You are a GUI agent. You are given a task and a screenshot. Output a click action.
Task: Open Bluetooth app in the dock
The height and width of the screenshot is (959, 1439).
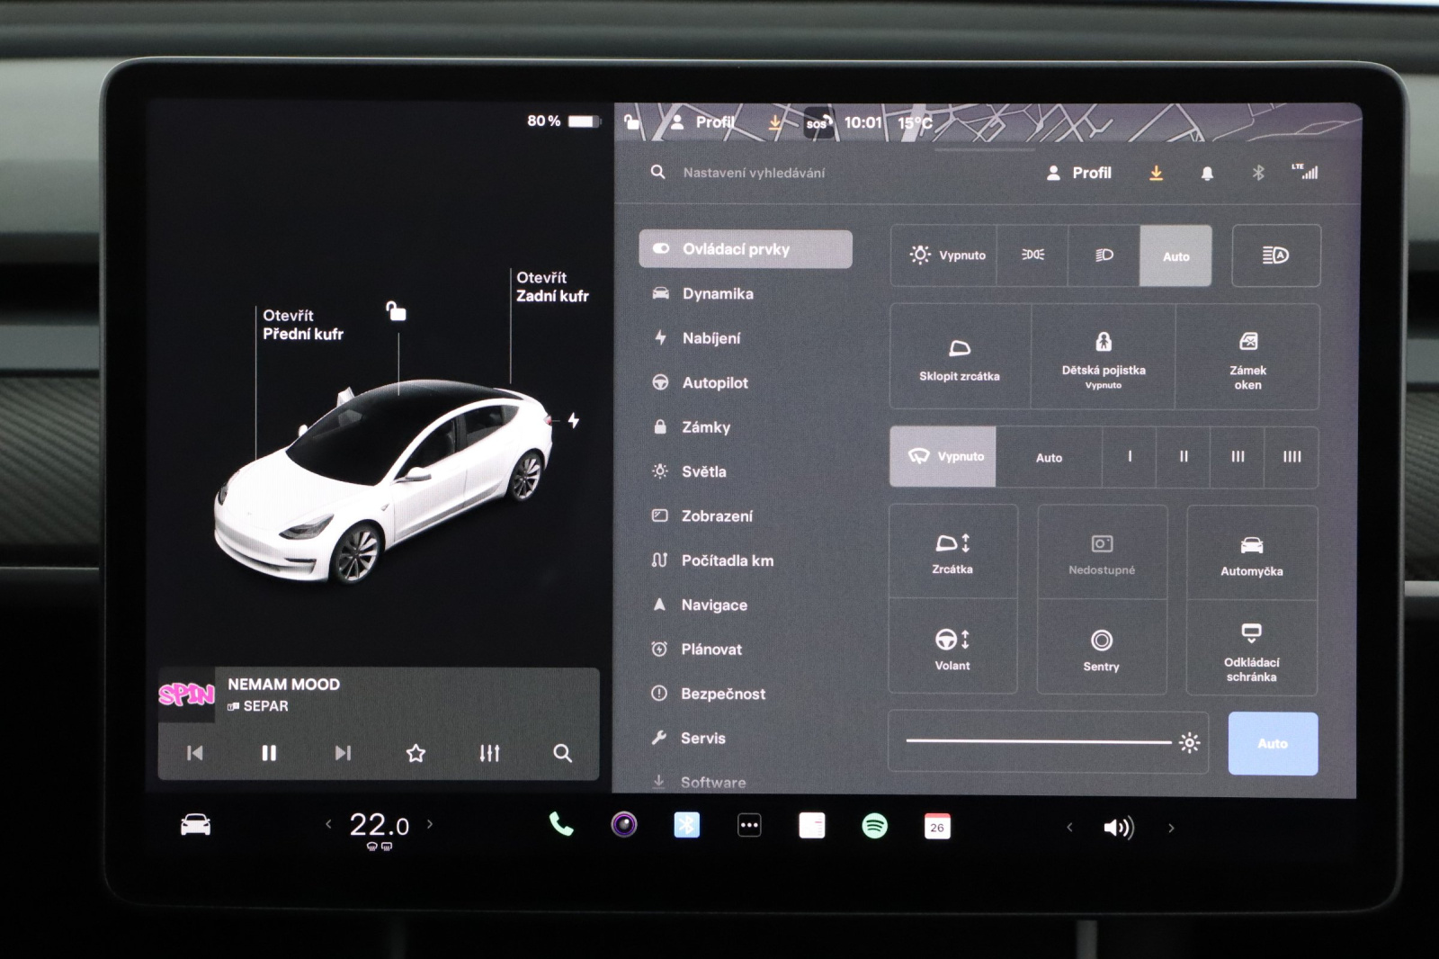coord(687,825)
